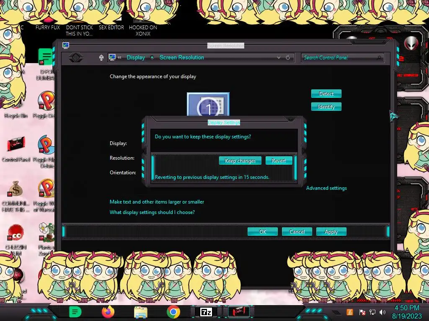The image size is (429, 321).
Task: Open What display settings should I choose link
Action: [x=152, y=212]
